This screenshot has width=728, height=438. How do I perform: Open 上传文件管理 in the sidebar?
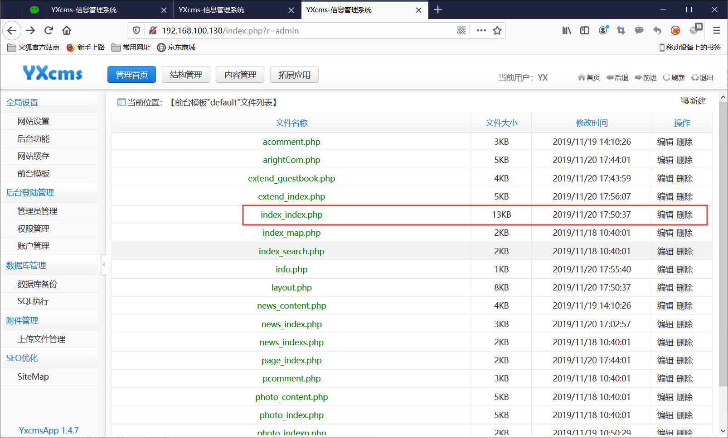click(41, 338)
